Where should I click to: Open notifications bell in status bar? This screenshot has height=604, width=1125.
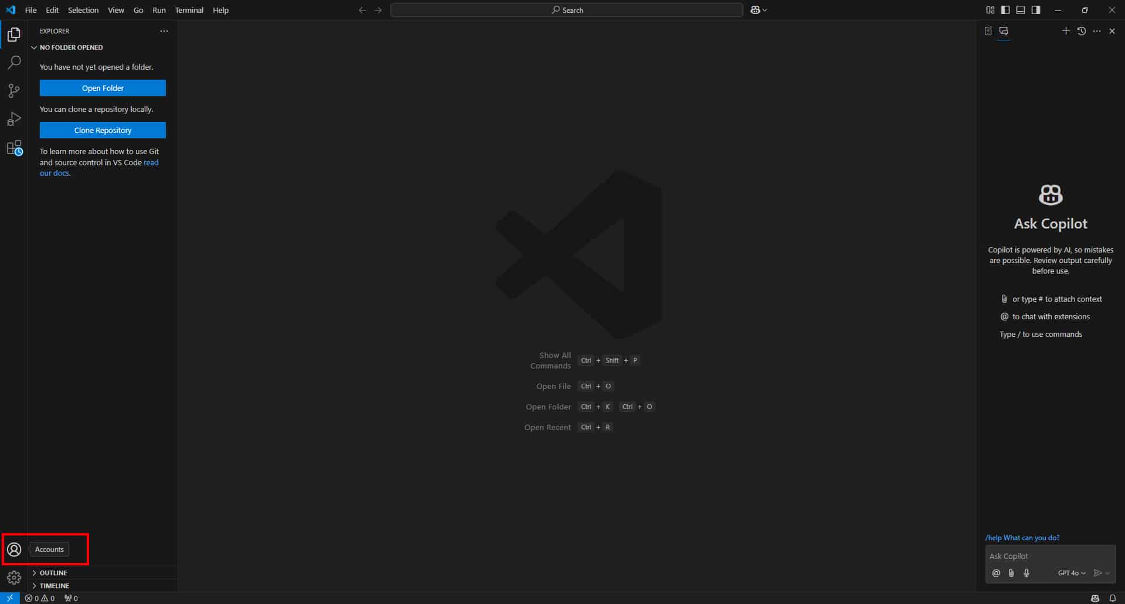[x=1112, y=598]
